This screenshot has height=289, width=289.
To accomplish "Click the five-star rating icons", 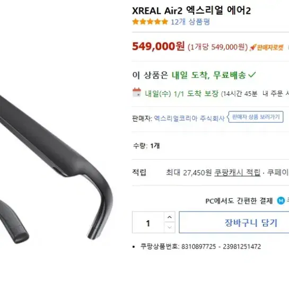I will 150,22.
